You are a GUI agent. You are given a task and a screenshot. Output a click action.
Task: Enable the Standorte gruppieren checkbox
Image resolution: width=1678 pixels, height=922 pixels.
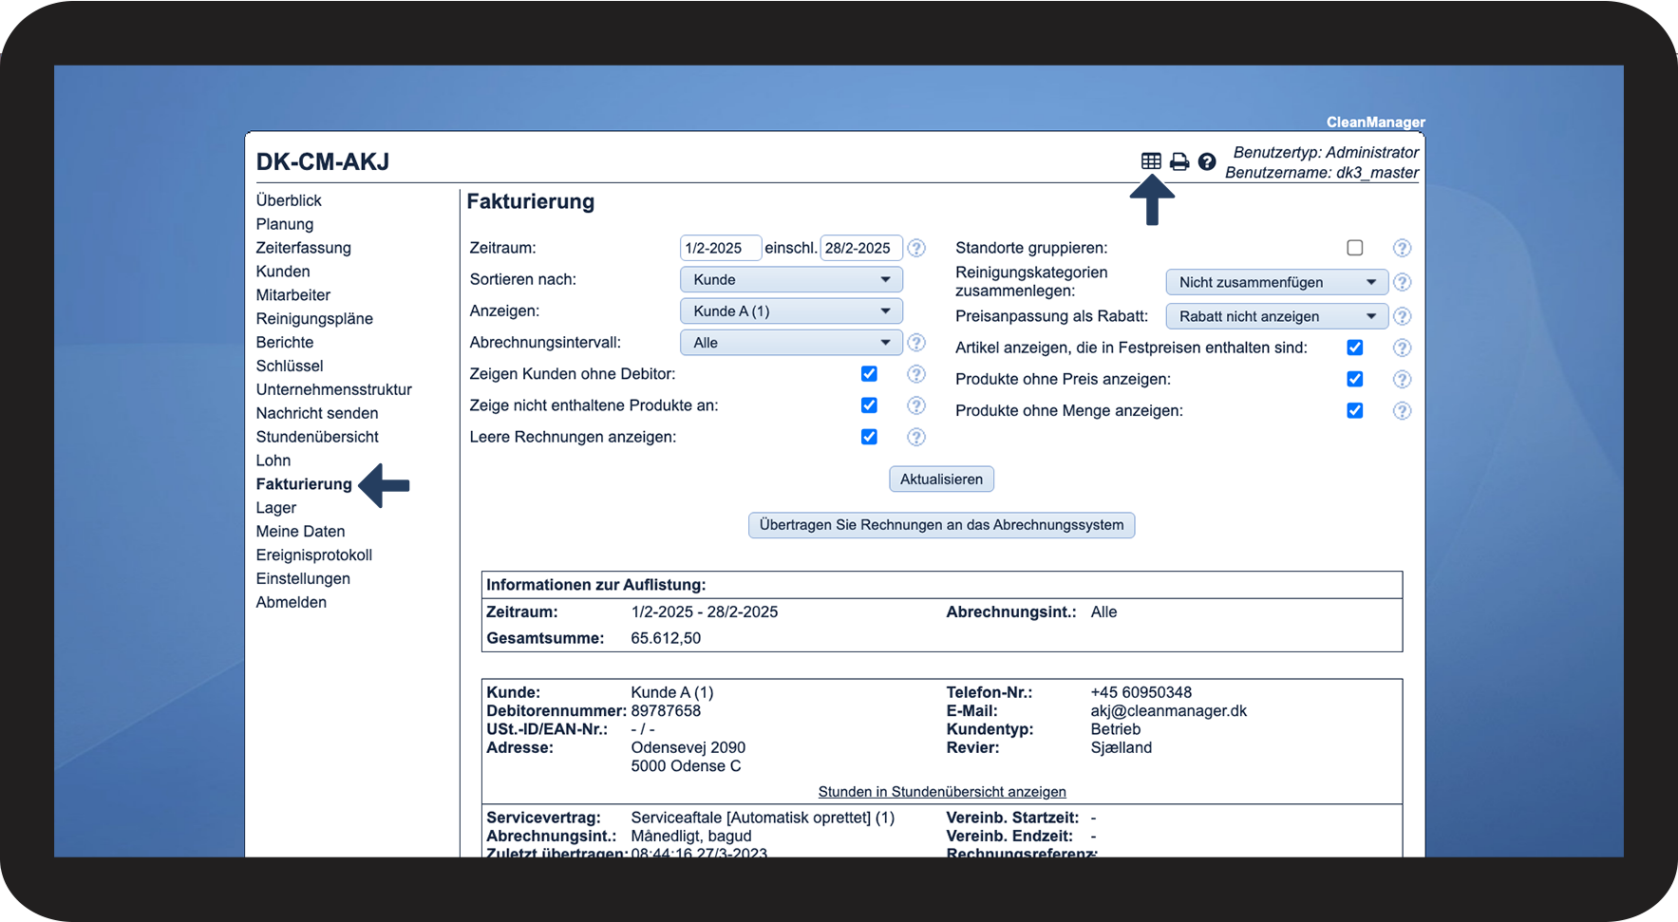pyautogui.click(x=1355, y=248)
